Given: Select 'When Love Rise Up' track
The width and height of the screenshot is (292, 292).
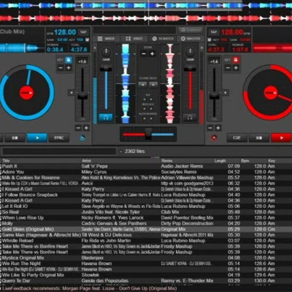Looking at the screenshot, I should [146, 218].
